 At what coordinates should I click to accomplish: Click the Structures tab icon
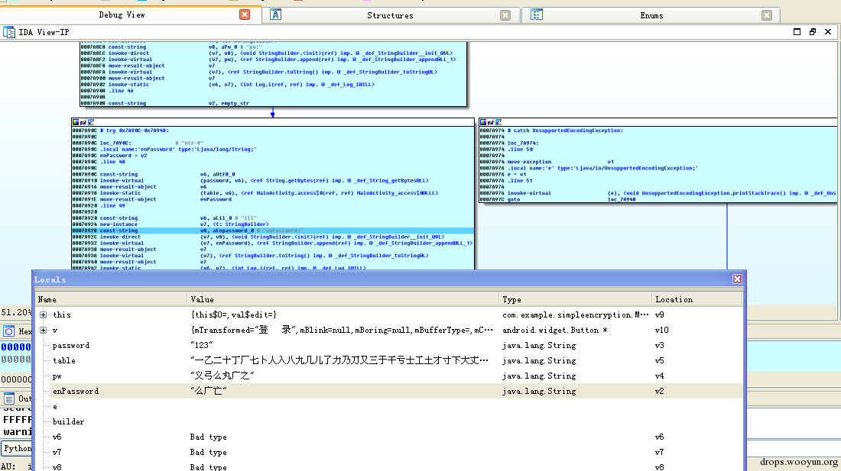point(275,15)
